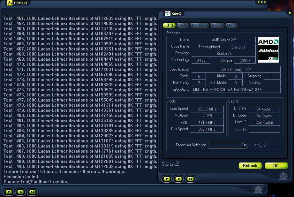Click the "Prime95" window title text

[x=21, y=3]
